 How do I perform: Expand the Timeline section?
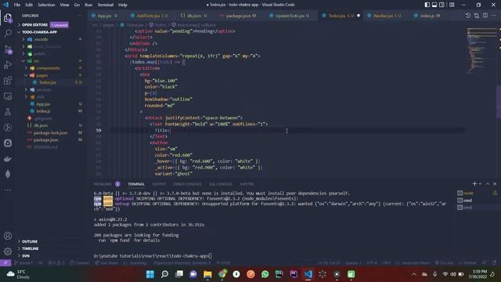pyautogui.click(x=31, y=248)
